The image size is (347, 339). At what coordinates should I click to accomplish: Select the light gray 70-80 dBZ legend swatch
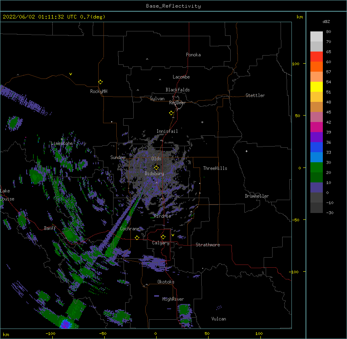pos(316,36)
